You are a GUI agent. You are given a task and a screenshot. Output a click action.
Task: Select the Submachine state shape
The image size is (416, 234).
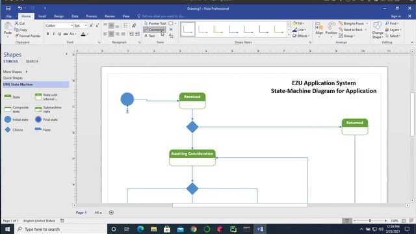(x=48, y=109)
